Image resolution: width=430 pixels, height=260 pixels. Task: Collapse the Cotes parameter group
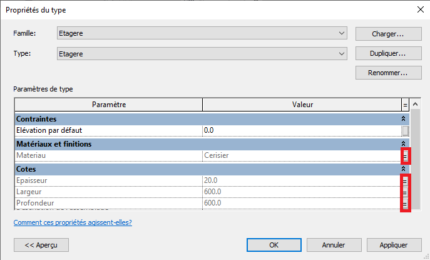point(404,169)
